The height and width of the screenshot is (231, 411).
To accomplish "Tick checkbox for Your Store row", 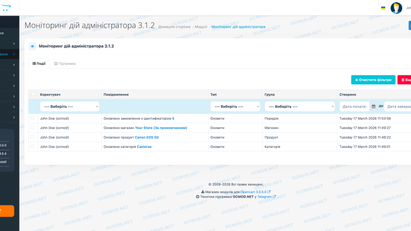I will click(32, 128).
